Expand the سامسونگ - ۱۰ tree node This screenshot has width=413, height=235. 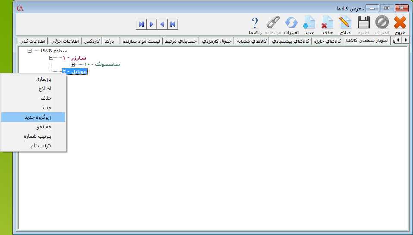tap(73, 64)
